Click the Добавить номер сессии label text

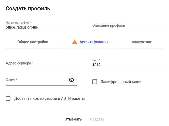pos(50,98)
